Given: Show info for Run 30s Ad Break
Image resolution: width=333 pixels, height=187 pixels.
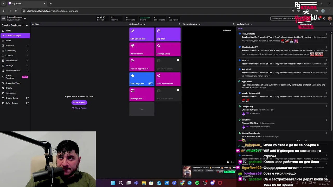Looking at the screenshot, I should point(178,90).
